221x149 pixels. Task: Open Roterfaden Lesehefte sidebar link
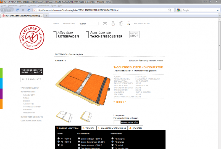tap(32, 117)
